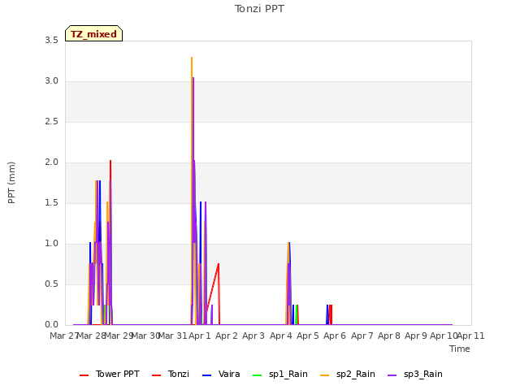The width and height of the screenshot is (520, 390).
Task: Click the Apr 6 x-axis tick label
Action: (x=335, y=336)
